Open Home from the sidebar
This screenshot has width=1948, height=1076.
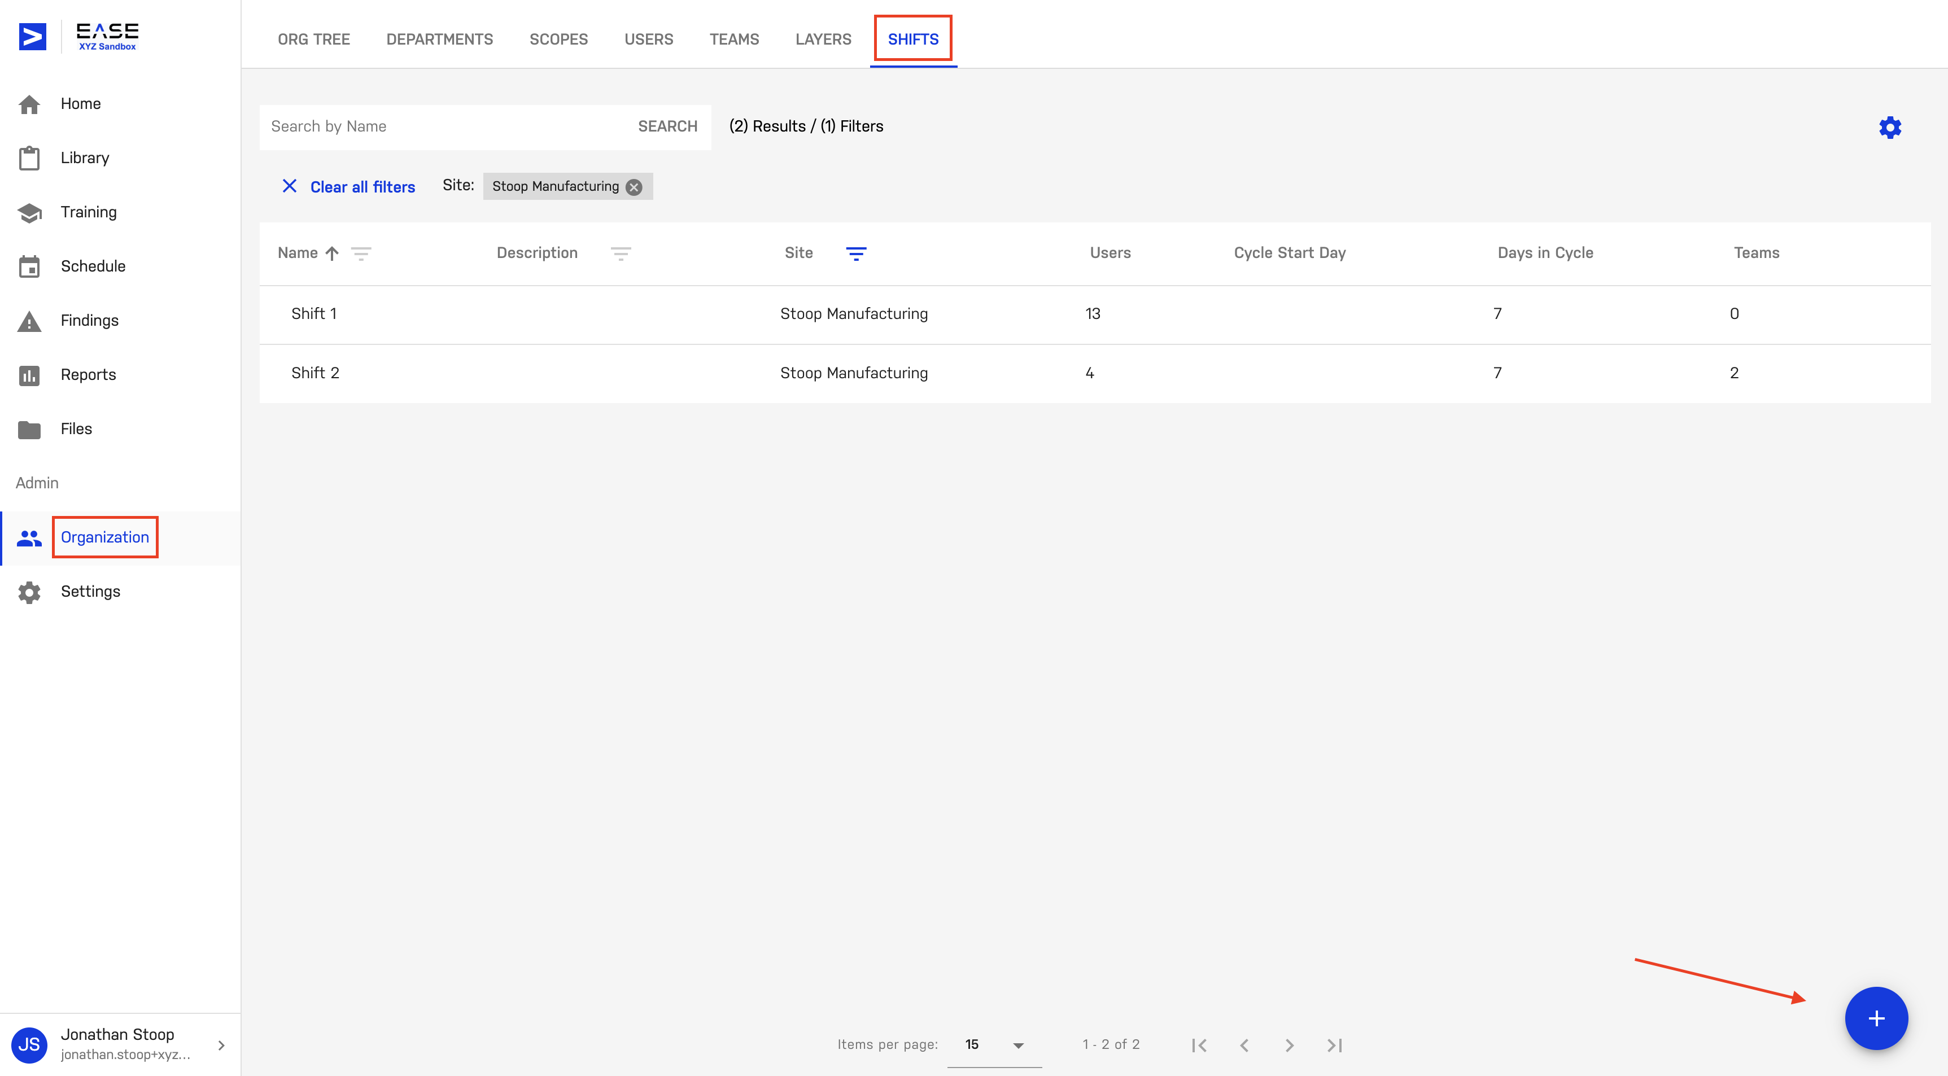(80, 104)
